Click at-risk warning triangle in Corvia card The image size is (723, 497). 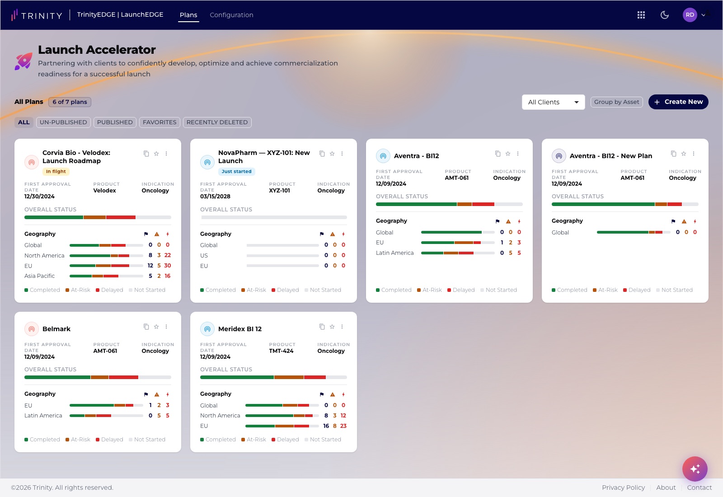coord(157,234)
